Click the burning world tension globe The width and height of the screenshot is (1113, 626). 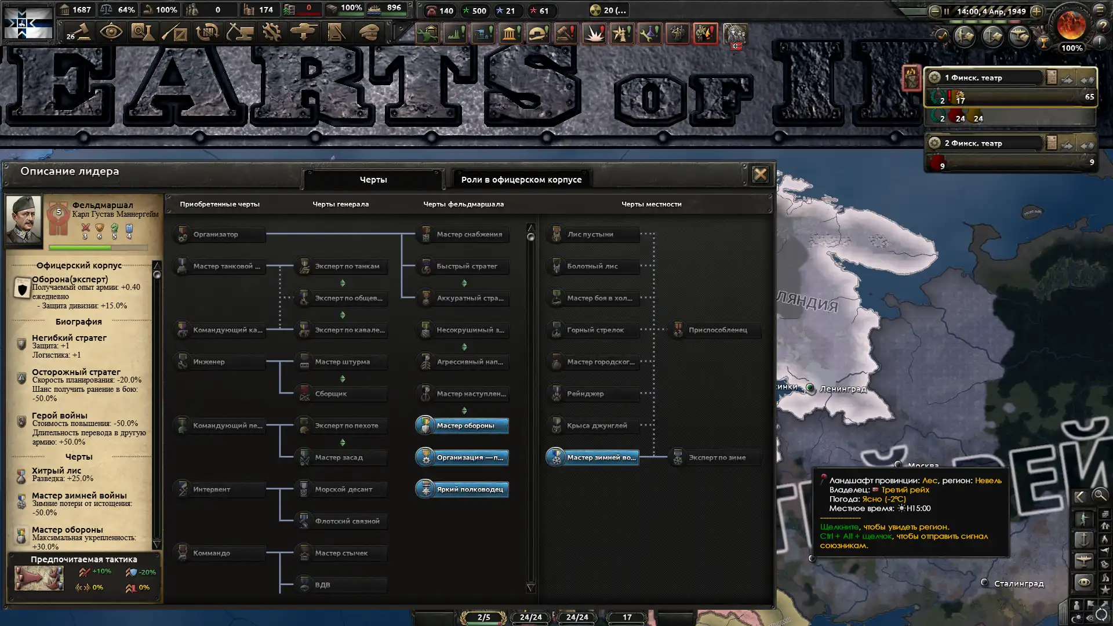(1071, 25)
